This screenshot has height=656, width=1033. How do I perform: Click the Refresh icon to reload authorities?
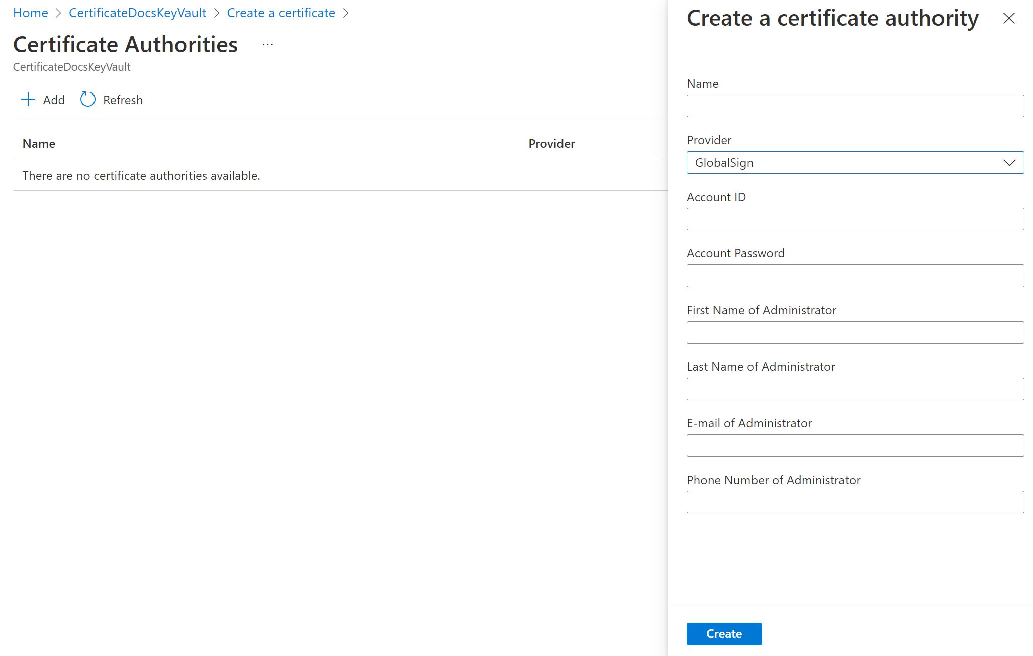click(86, 99)
